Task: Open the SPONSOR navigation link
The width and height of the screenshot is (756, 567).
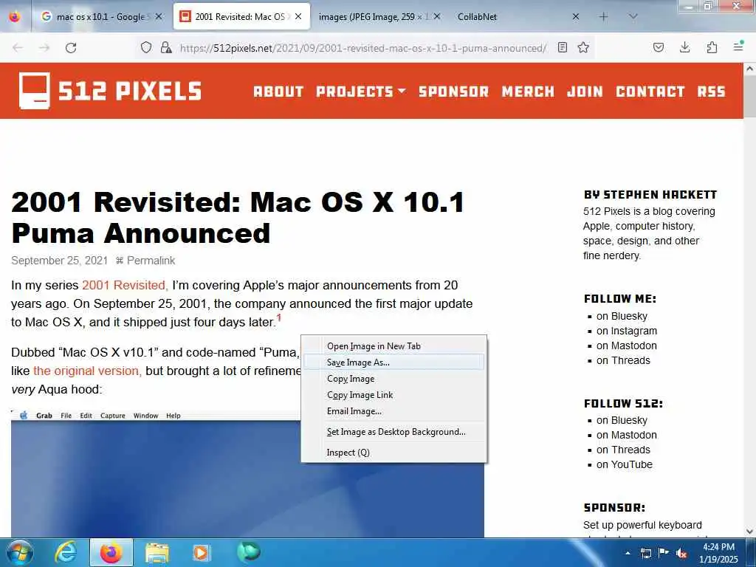Action: point(454,91)
